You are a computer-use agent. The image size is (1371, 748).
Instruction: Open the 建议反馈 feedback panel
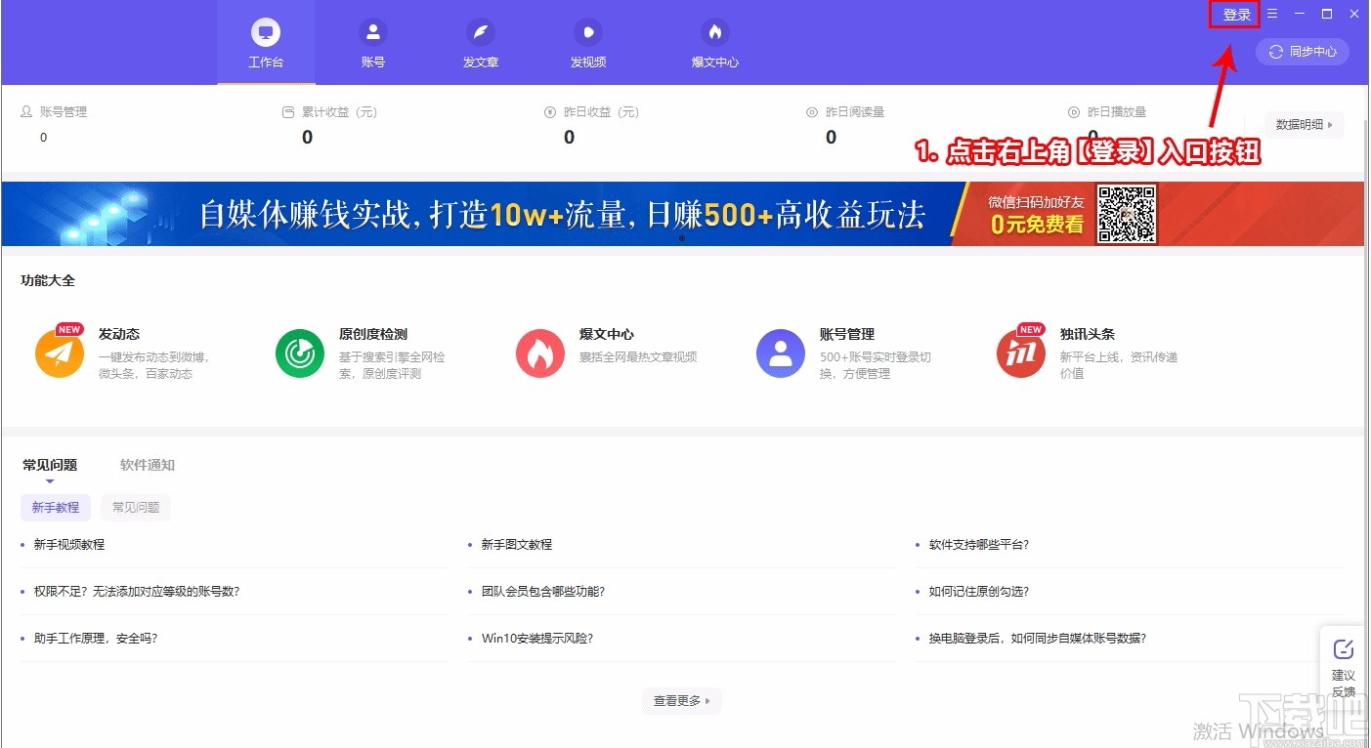[x=1343, y=667]
